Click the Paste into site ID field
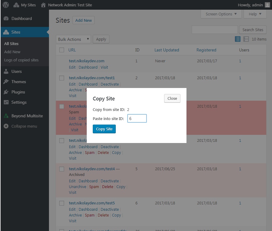Image resolution: width=272 pixels, height=231 pixels. tap(137, 118)
